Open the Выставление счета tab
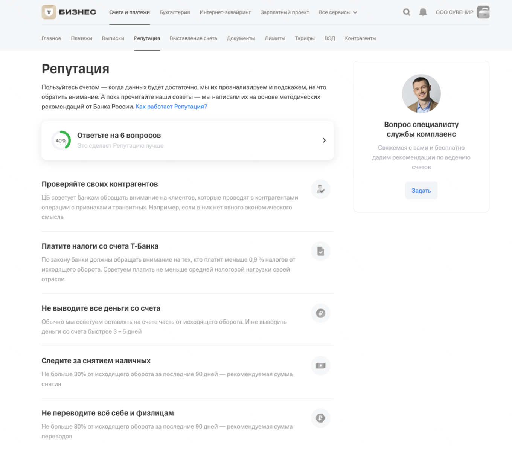 194,38
